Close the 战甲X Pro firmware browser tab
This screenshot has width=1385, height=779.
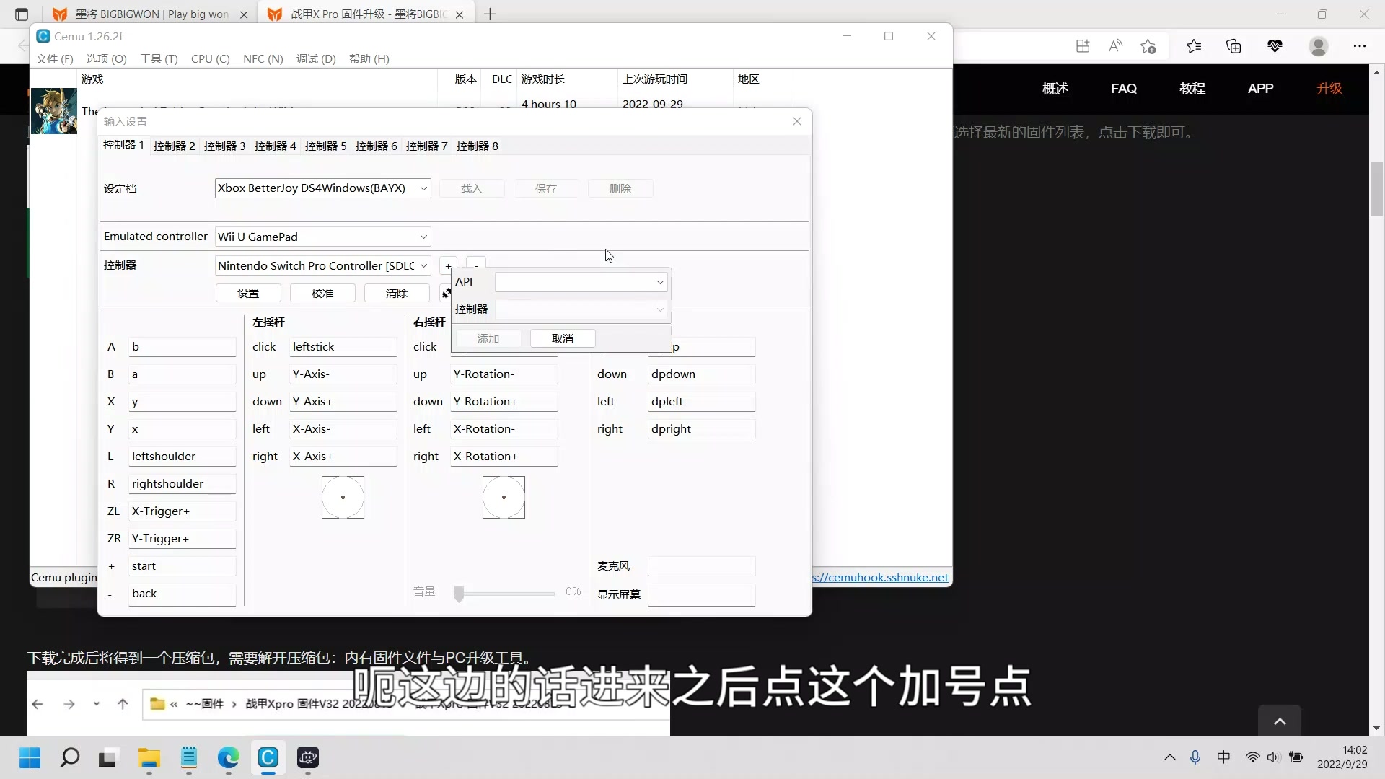tap(460, 14)
